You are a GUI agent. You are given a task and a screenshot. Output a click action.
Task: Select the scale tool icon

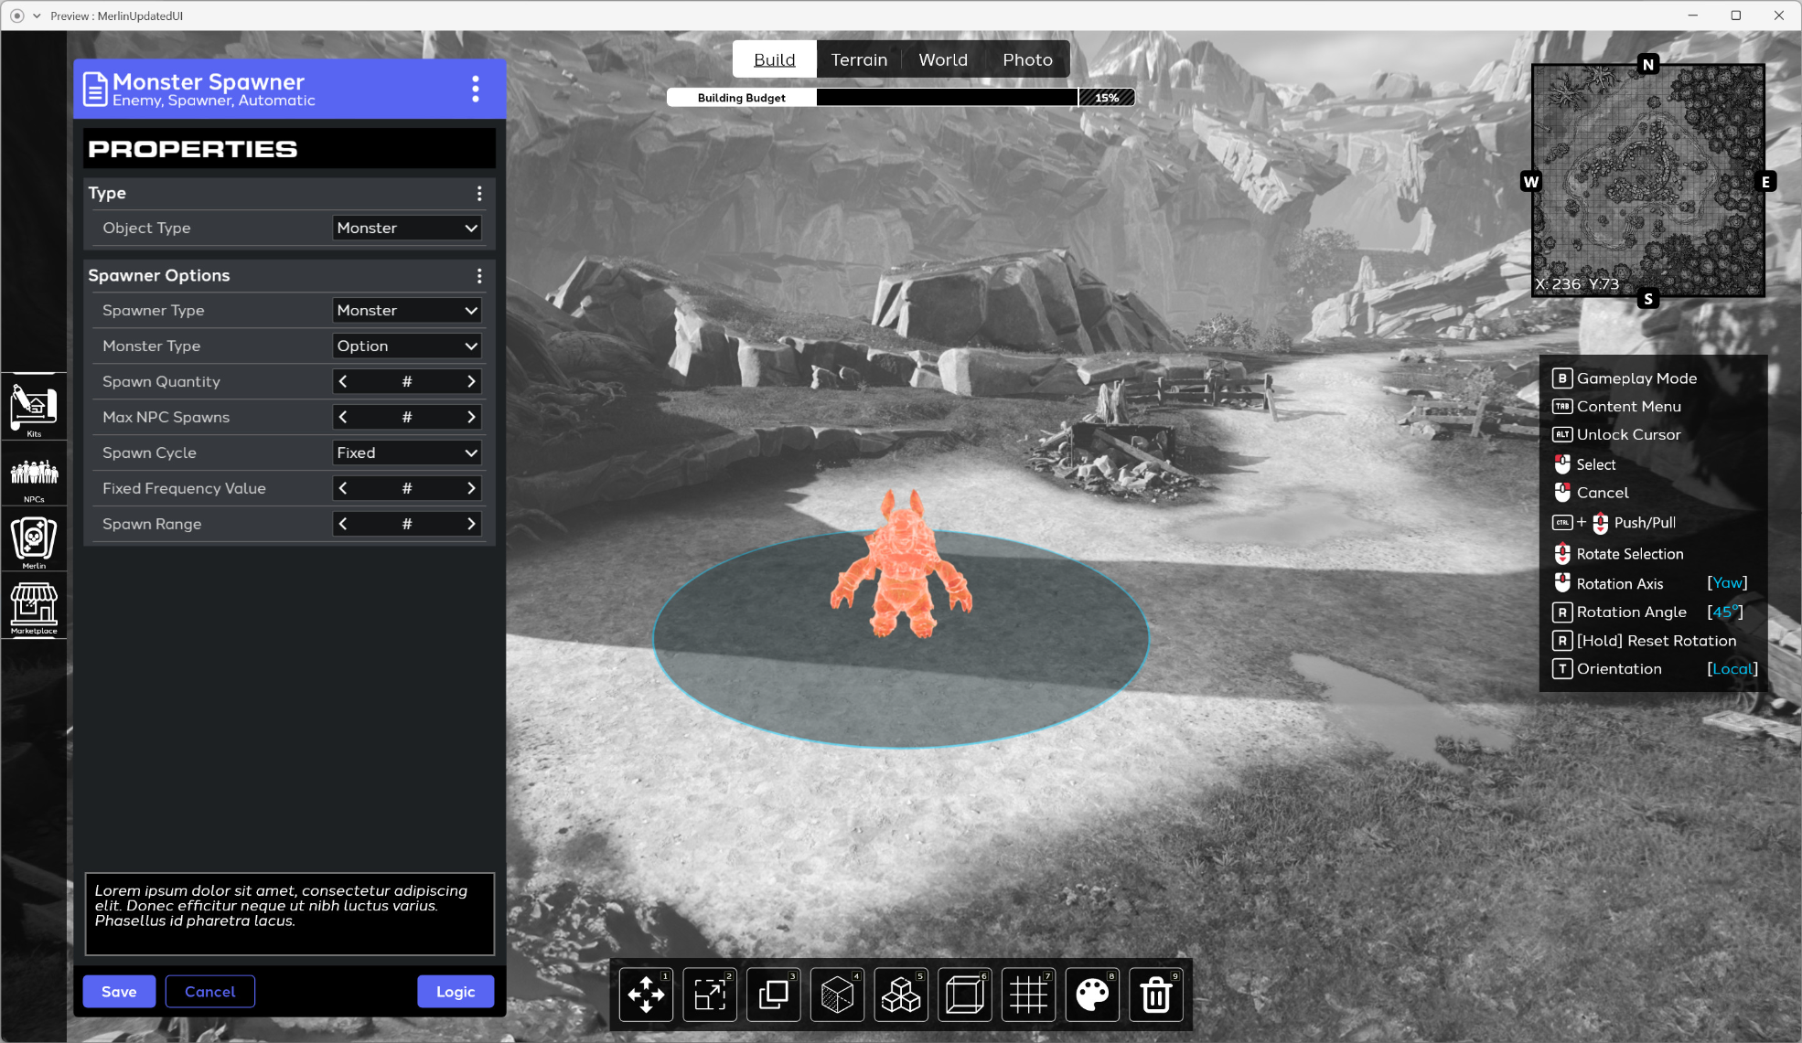tap(710, 995)
